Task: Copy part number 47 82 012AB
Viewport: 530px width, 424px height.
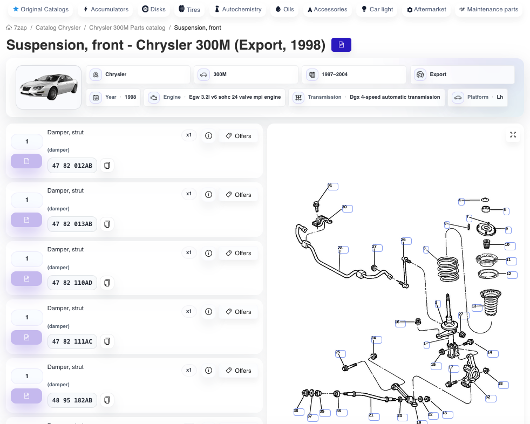Action: point(107,166)
